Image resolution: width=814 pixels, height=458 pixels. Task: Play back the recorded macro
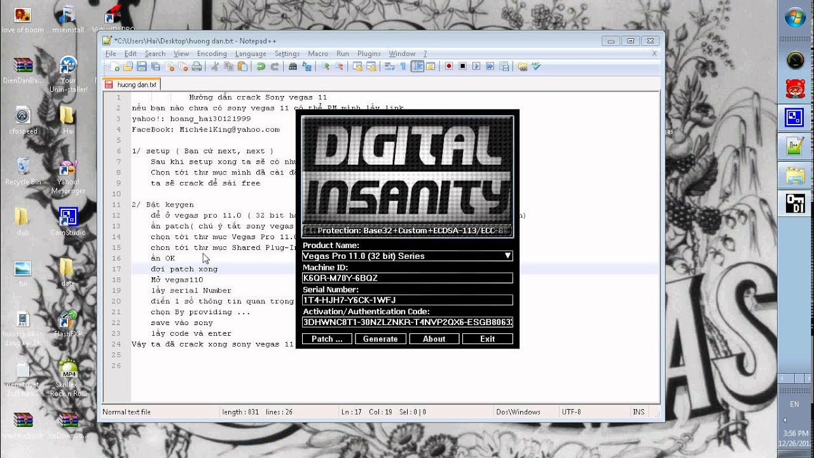476,66
